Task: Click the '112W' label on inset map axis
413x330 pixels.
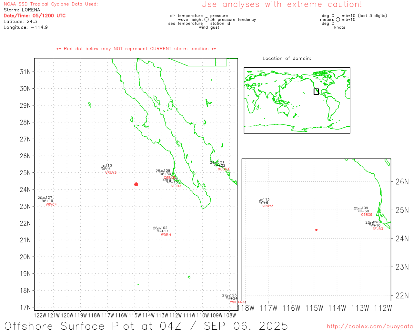Action: pyautogui.click(x=383, y=308)
